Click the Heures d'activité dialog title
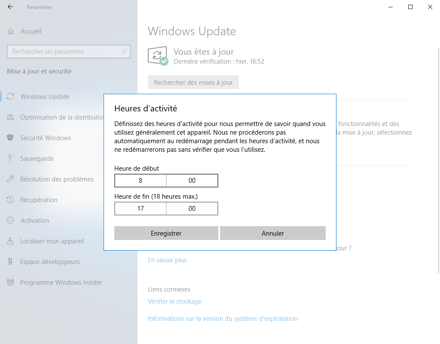This screenshot has height=344, width=440. pos(146,108)
